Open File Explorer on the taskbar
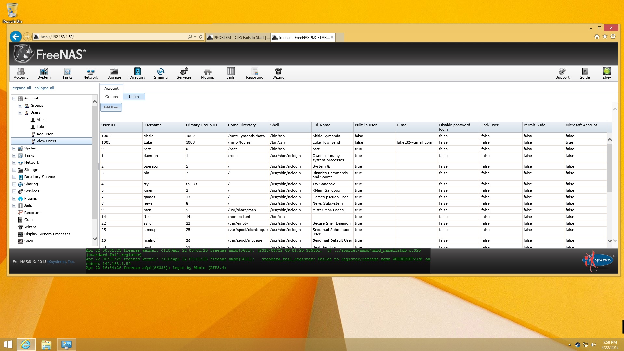Viewport: 624px width, 351px height. 46,344
